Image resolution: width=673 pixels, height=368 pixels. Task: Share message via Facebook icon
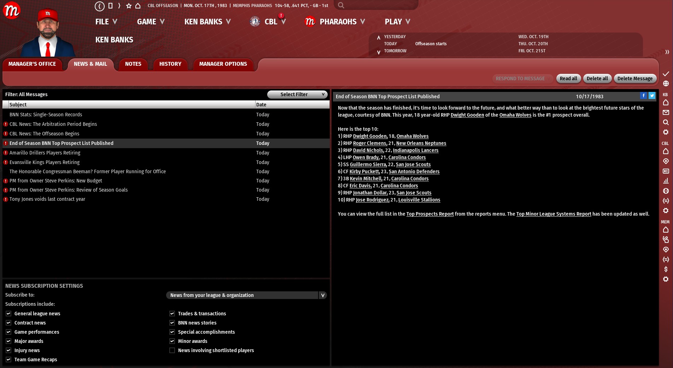(643, 96)
